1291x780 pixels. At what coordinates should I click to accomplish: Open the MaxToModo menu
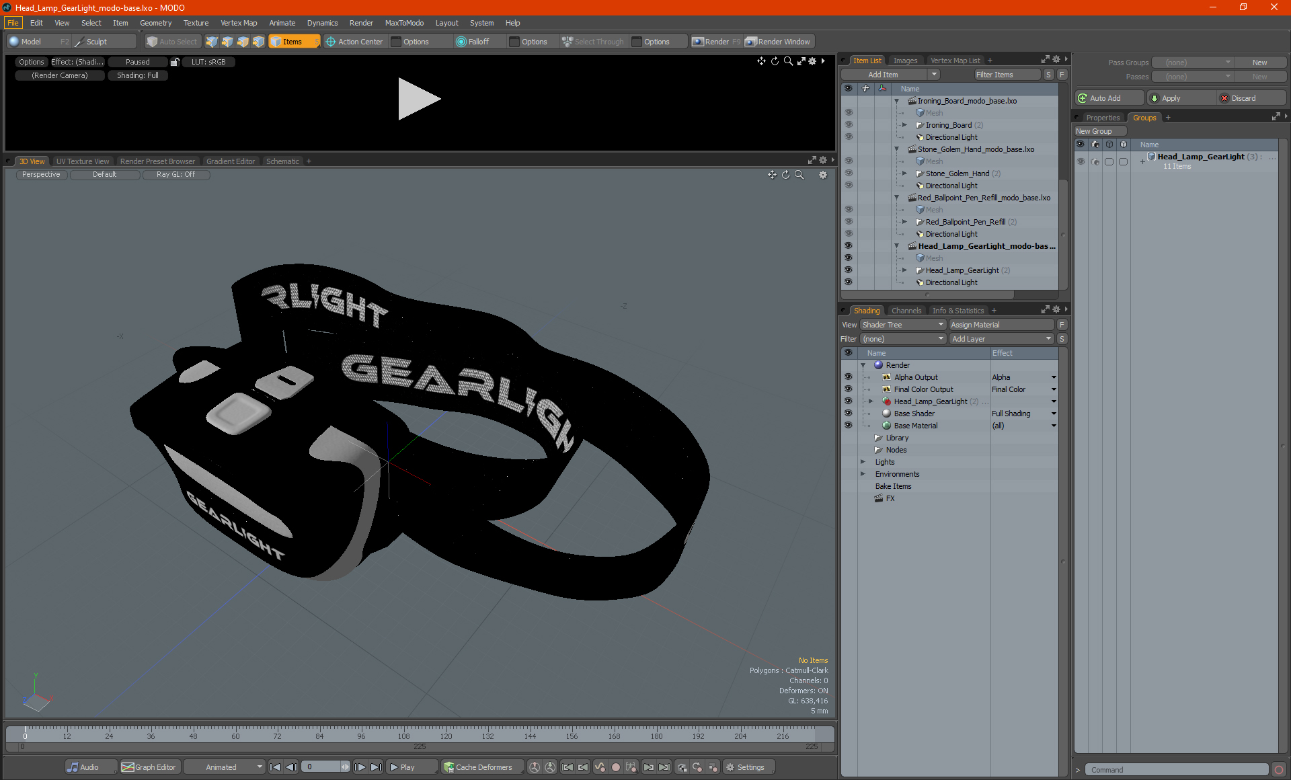click(404, 23)
